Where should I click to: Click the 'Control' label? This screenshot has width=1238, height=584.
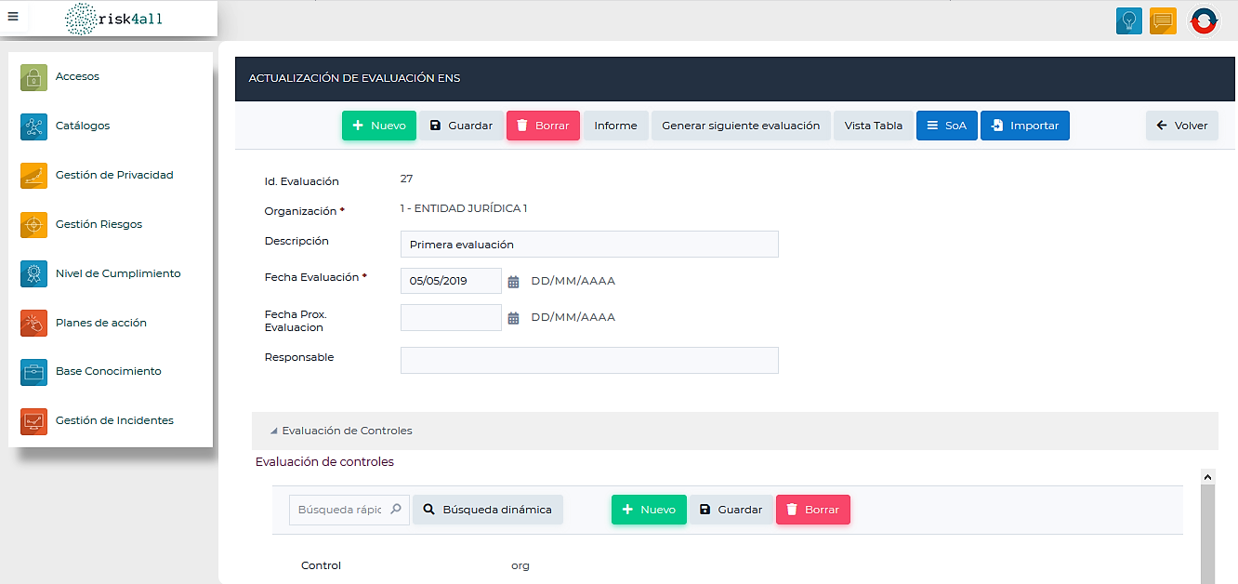322,565
